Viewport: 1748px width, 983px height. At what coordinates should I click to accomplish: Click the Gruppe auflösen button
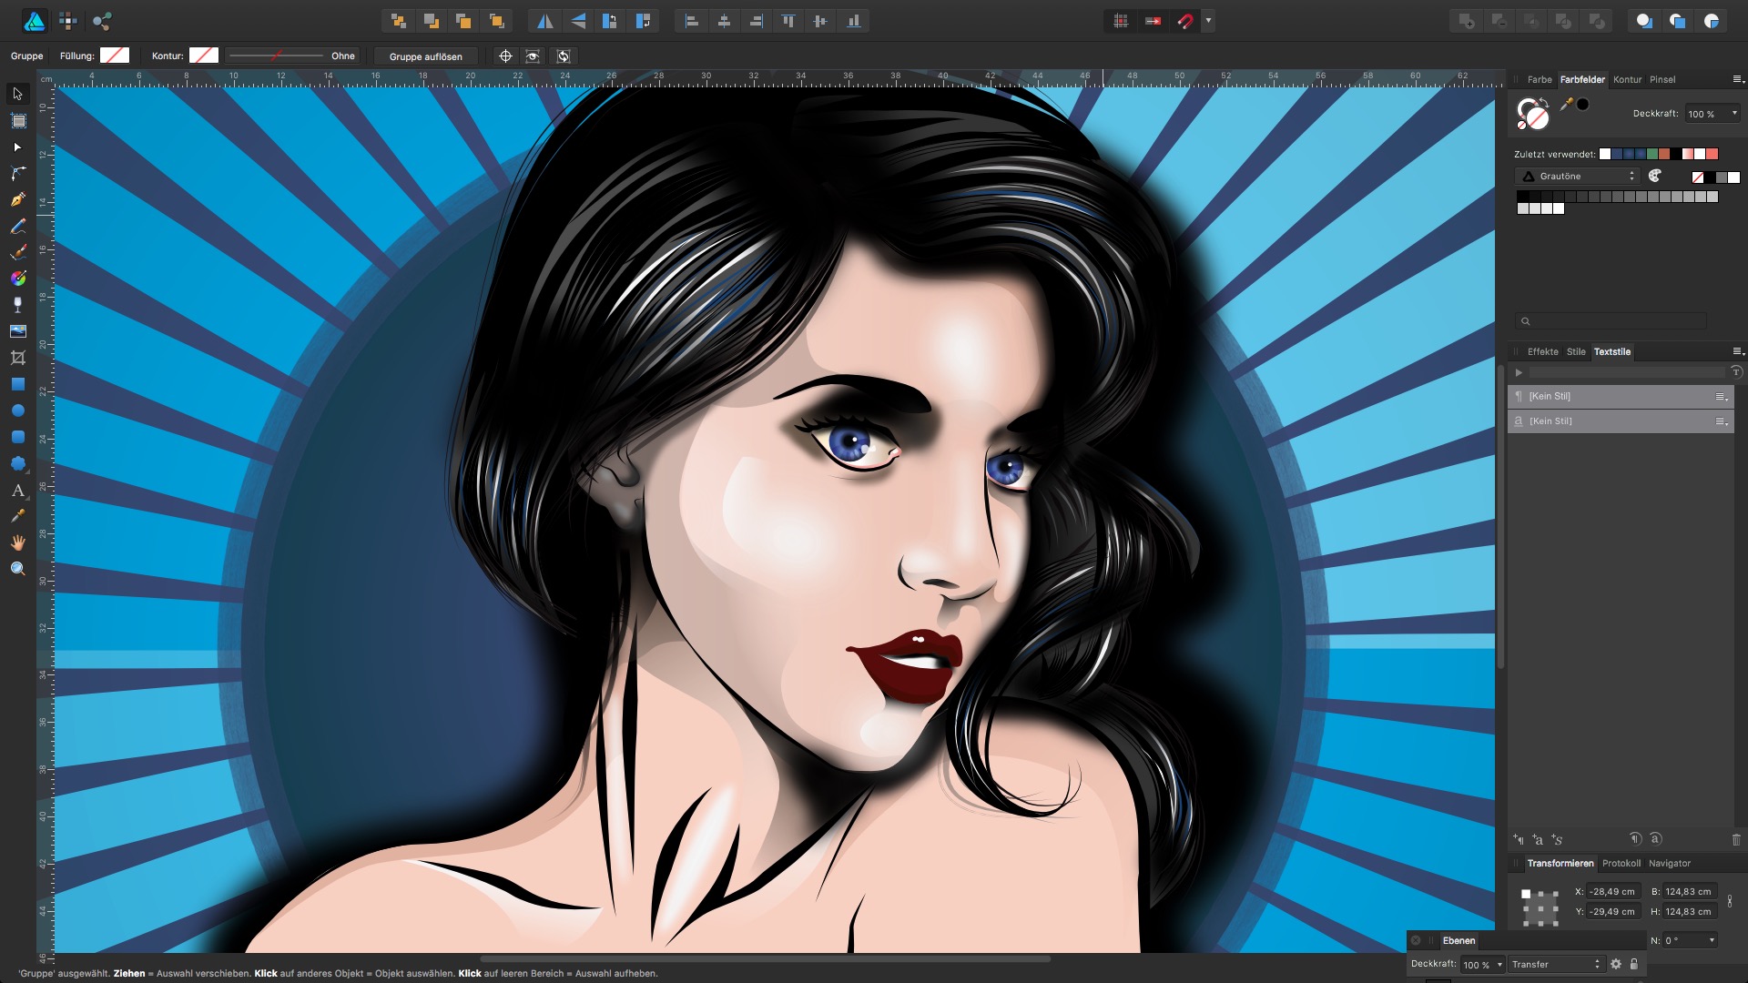click(425, 56)
